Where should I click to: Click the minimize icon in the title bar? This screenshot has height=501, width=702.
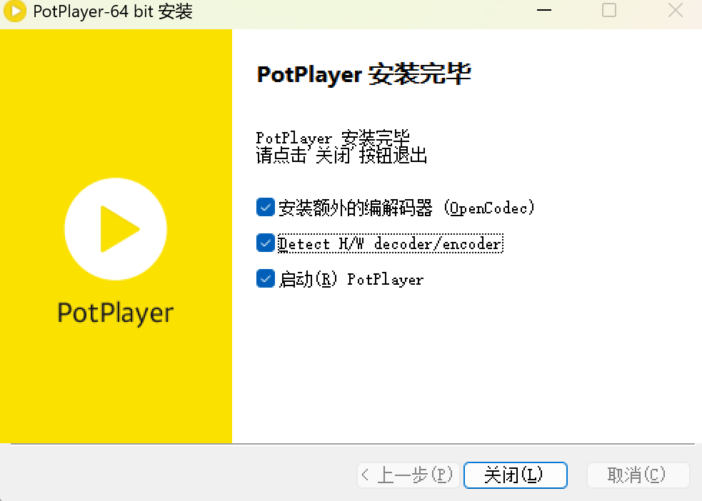(x=543, y=11)
